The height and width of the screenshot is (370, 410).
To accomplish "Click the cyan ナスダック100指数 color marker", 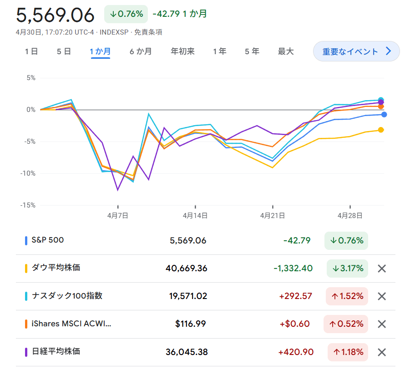I will [26, 296].
